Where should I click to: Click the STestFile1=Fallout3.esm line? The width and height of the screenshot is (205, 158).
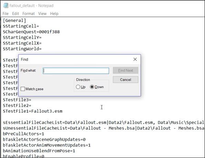(32, 111)
